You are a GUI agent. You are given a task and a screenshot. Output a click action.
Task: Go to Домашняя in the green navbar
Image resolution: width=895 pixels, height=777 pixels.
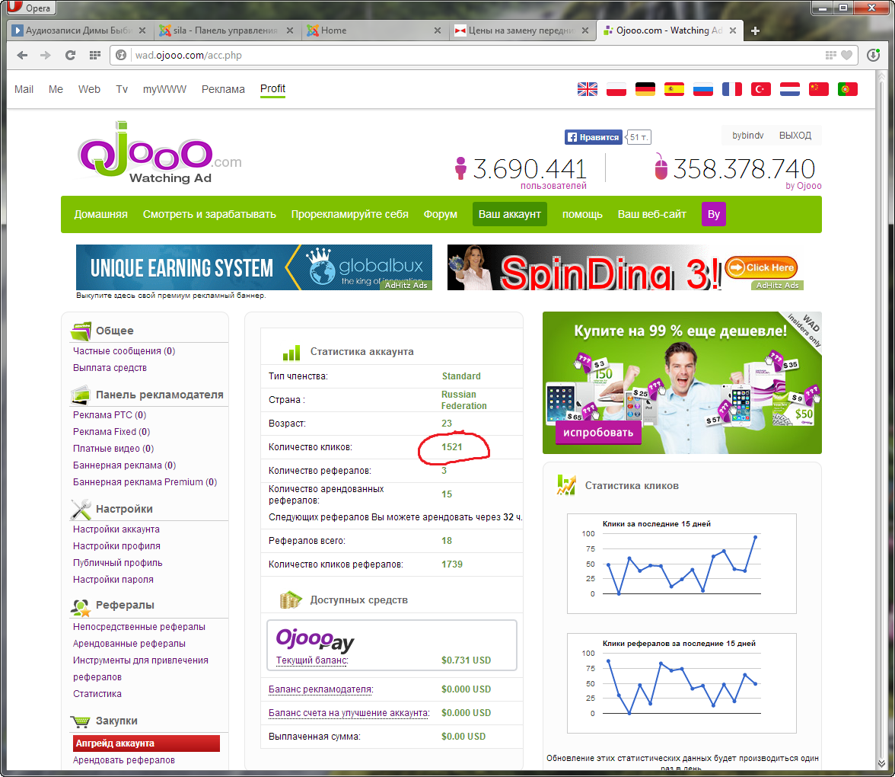tap(101, 214)
